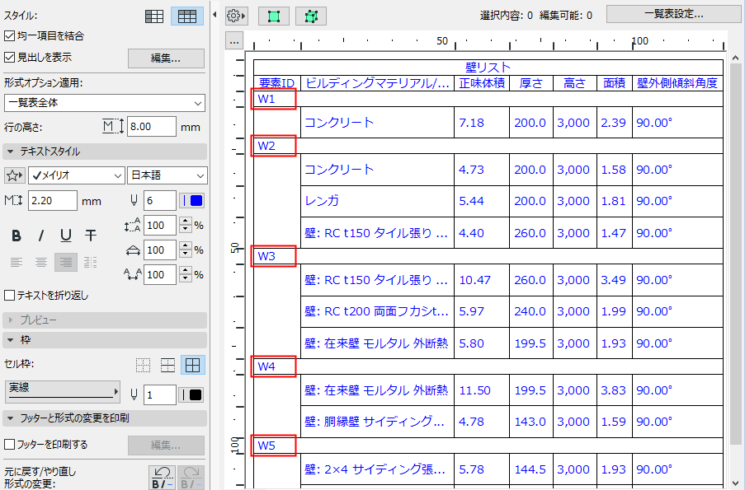Apply bold text formatting
The image size is (745, 490).
tap(16, 236)
